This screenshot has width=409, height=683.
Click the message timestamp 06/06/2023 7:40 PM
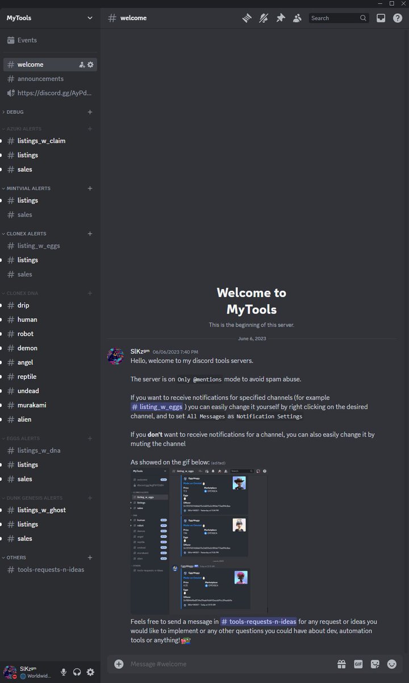tap(176, 352)
